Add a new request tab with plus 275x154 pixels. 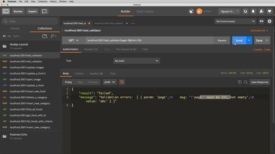click(127, 23)
